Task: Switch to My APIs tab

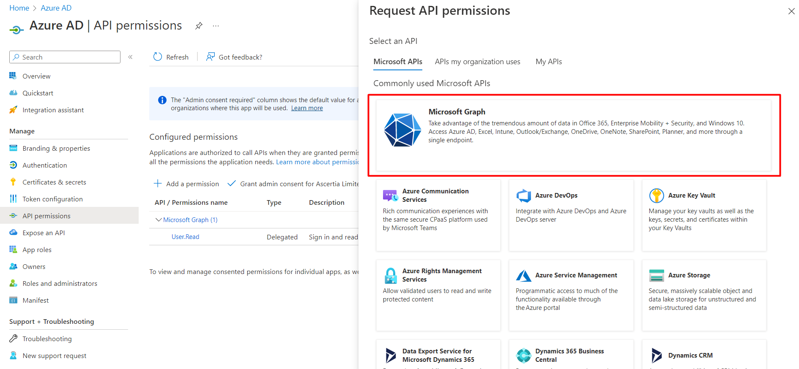Action: click(549, 62)
